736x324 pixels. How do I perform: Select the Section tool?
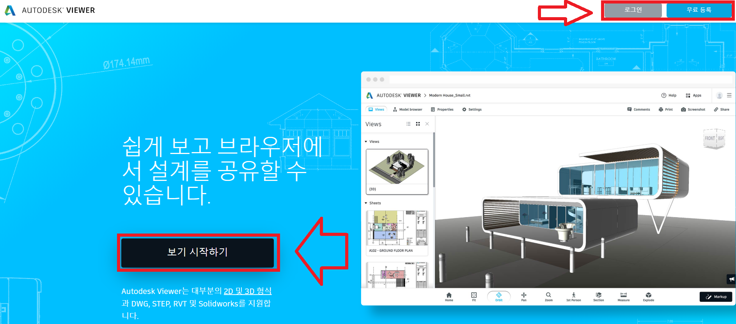pos(599,297)
